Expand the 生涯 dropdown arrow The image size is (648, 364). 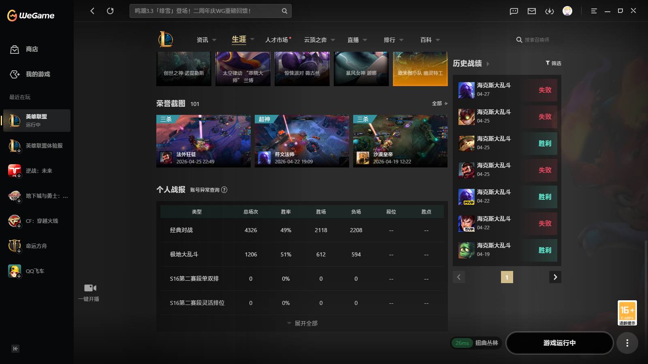252,39
